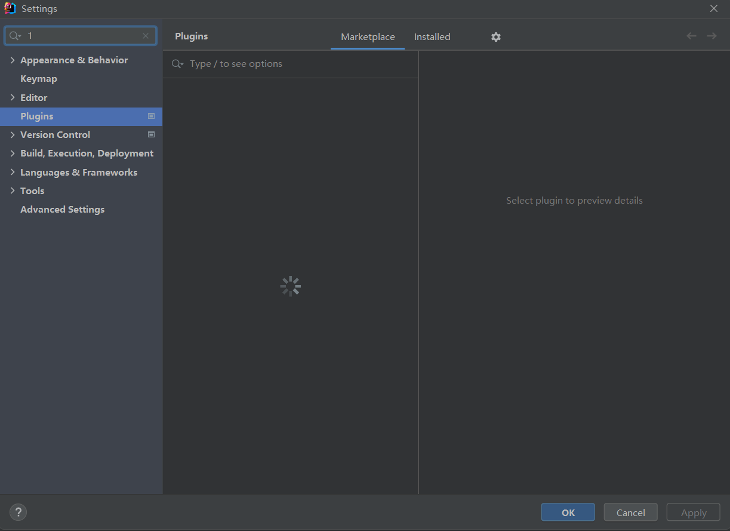
Task: Click the Plugins heading text
Action: tap(192, 36)
